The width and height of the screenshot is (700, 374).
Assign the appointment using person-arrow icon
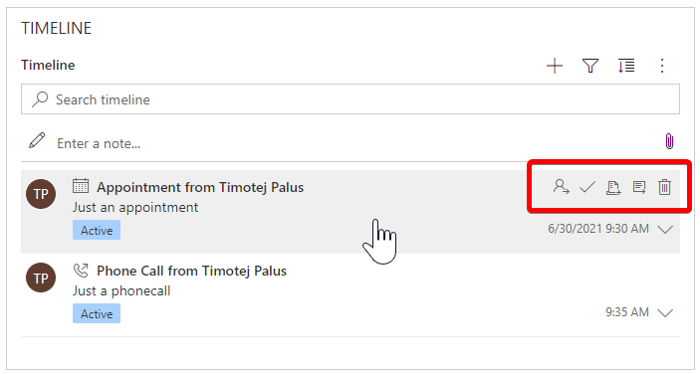tap(562, 186)
